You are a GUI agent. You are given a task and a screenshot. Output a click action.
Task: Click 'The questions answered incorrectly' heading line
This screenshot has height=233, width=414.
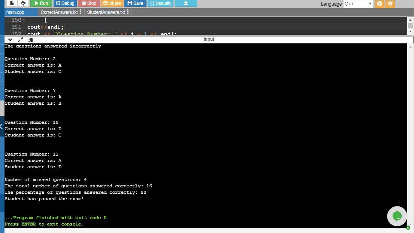tap(53, 46)
